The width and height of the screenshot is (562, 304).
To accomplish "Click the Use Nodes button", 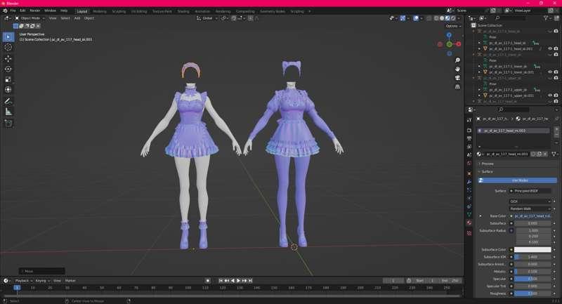I will (517, 180).
